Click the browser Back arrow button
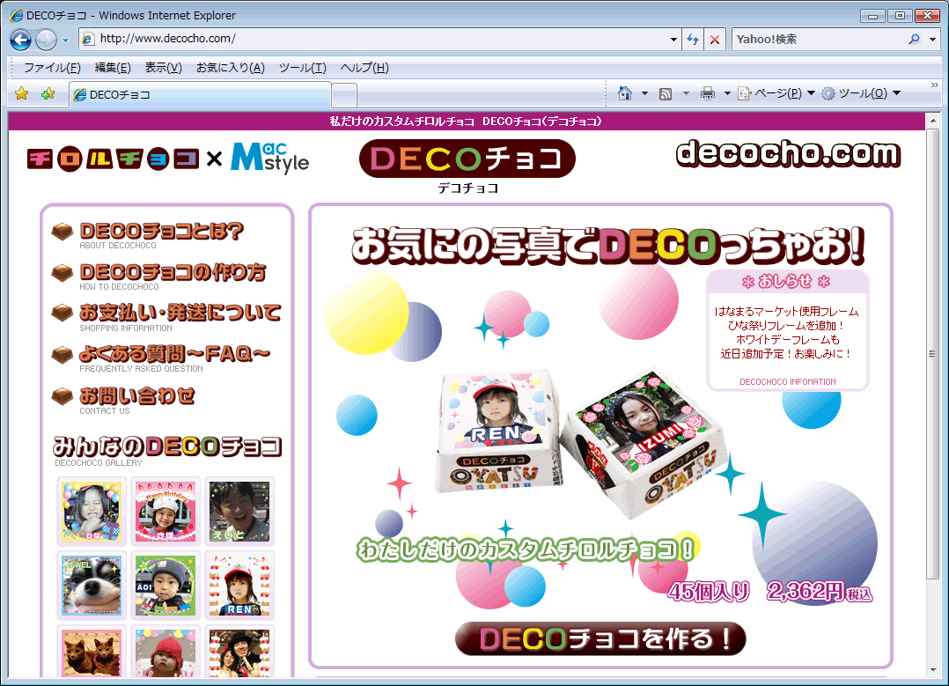This screenshot has width=949, height=686. [x=21, y=40]
